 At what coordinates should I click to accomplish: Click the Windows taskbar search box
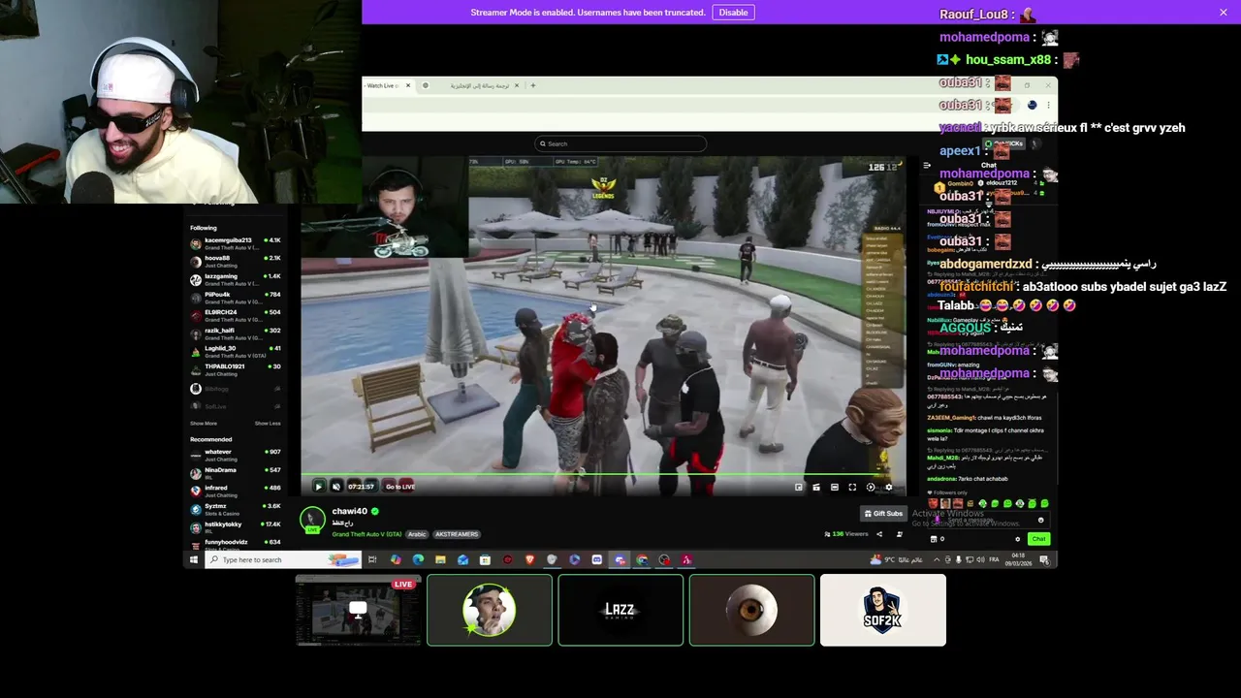(283, 559)
